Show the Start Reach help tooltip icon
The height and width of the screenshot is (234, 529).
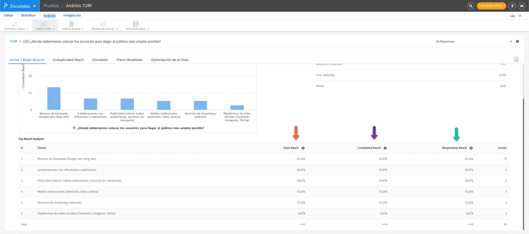(x=303, y=148)
